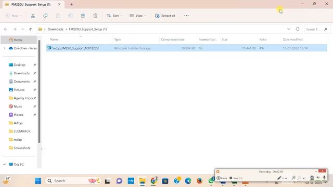Sort by Password protected column header
The height and width of the screenshot is (187, 333).
pos(208,39)
